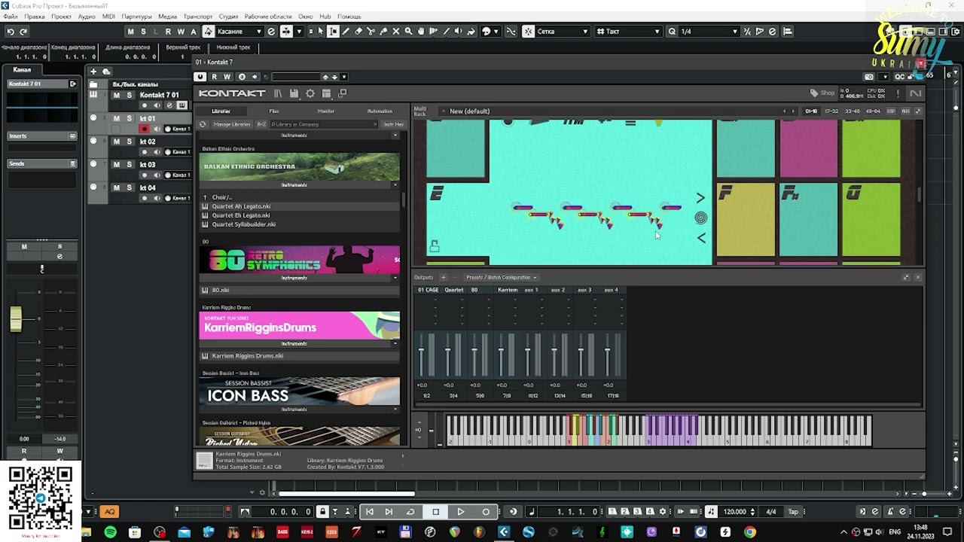Select the Split scissors tool

pyautogui.click(x=371, y=32)
